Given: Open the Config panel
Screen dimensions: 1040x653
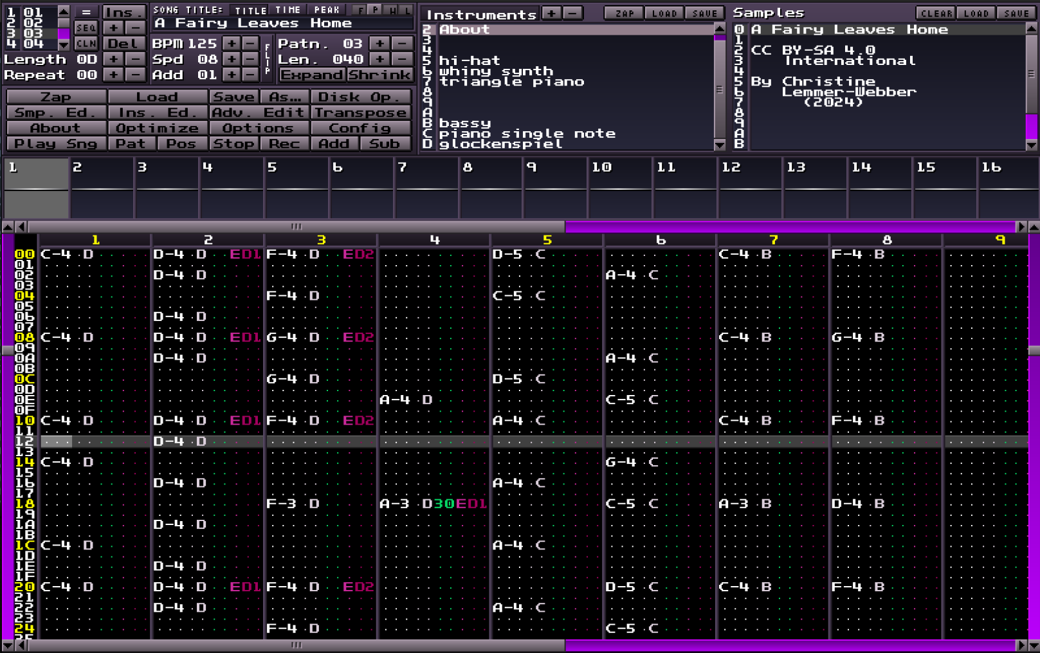Looking at the screenshot, I should tap(361, 127).
